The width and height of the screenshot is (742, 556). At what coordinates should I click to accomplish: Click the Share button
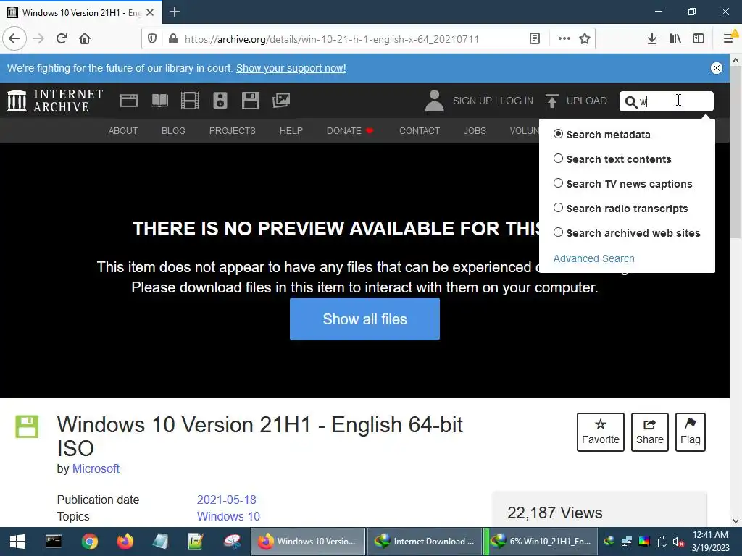(650, 432)
